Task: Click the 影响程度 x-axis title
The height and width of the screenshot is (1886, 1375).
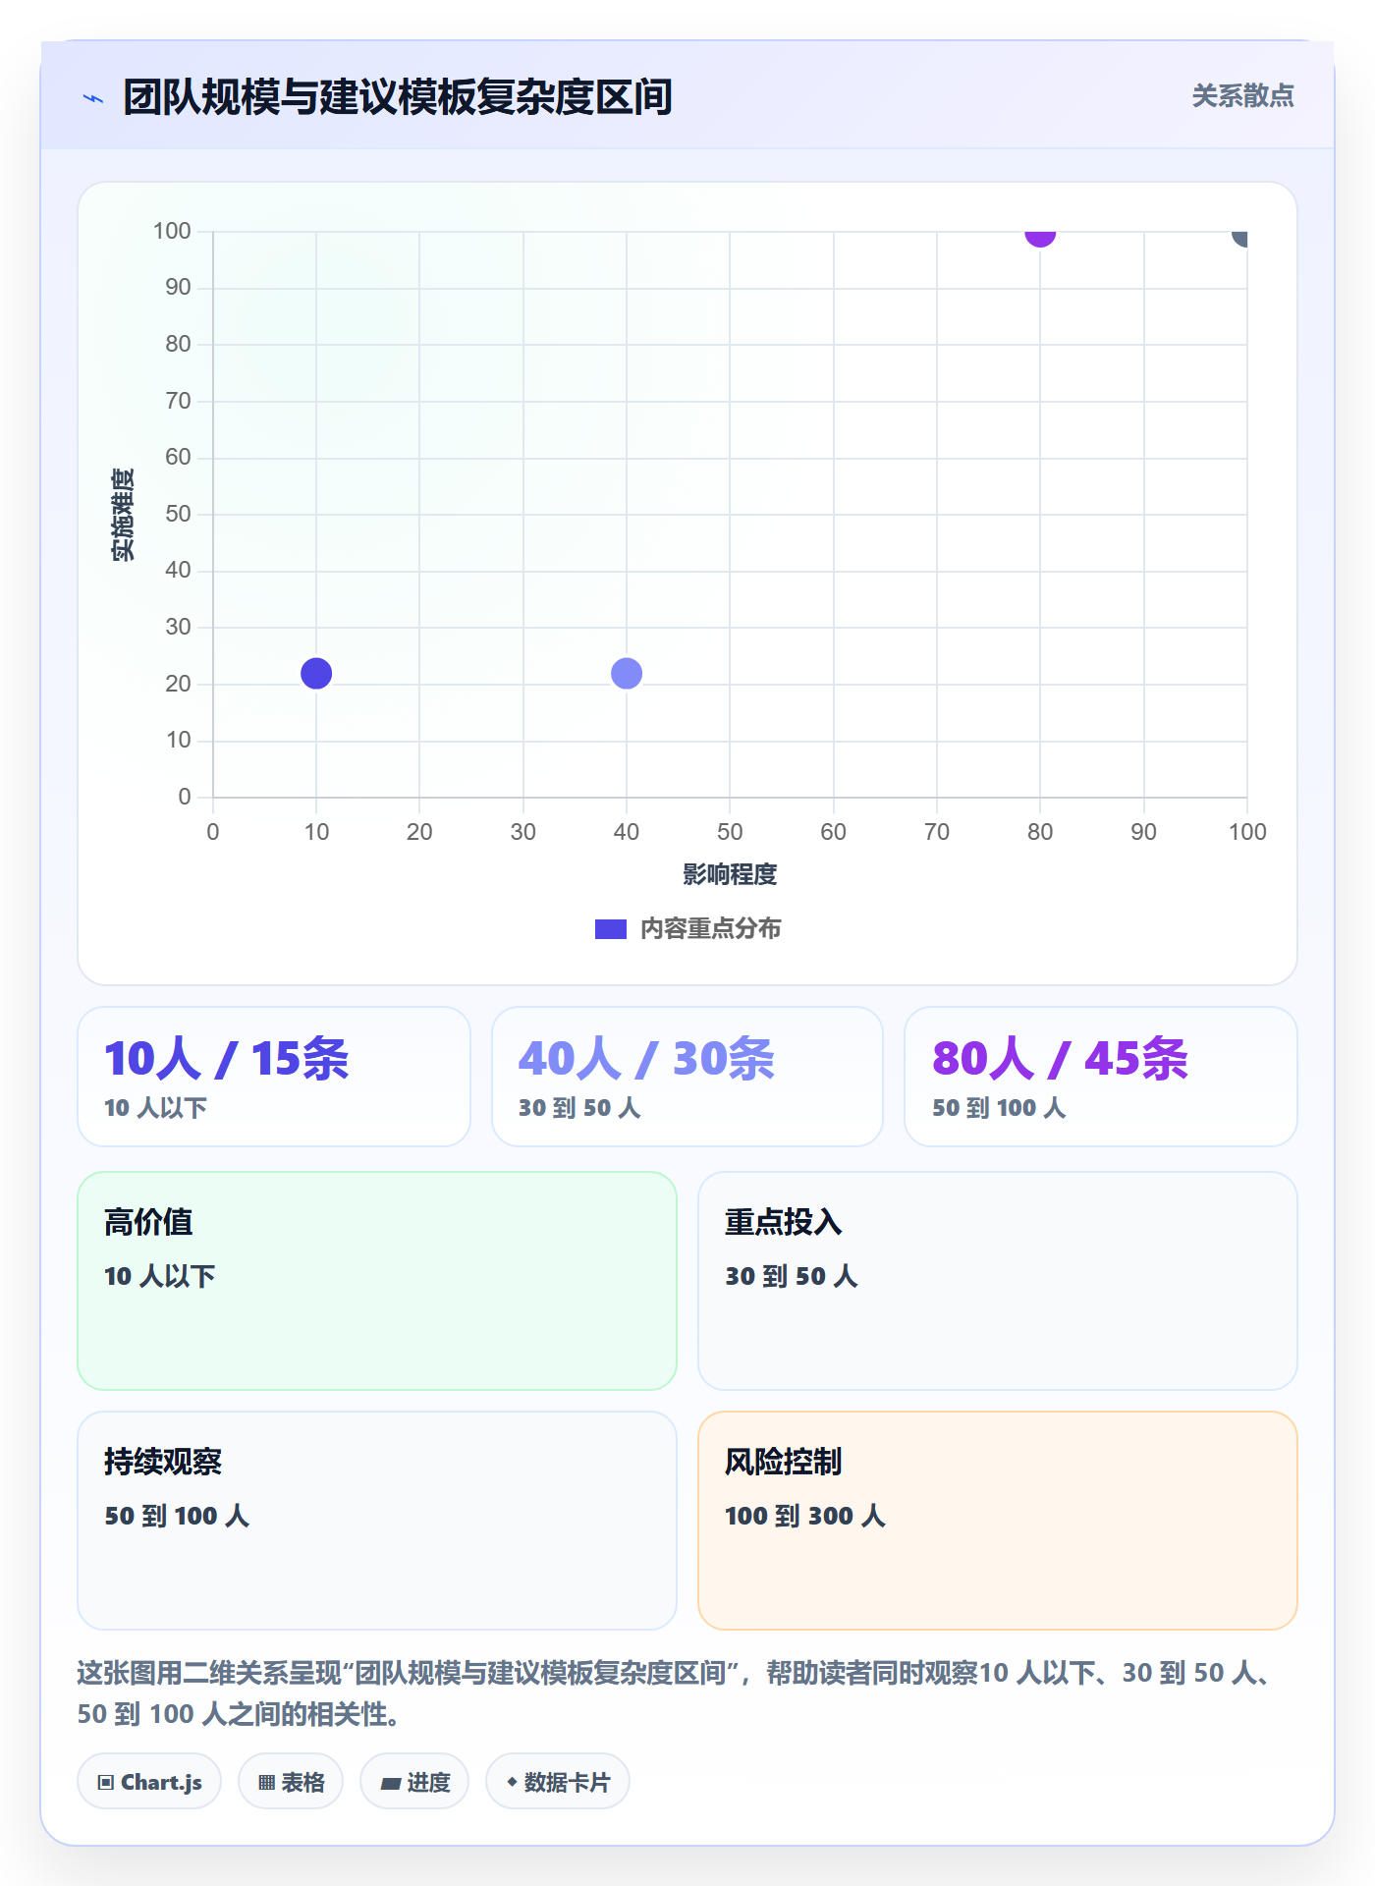Action: [x=730, y=874]
